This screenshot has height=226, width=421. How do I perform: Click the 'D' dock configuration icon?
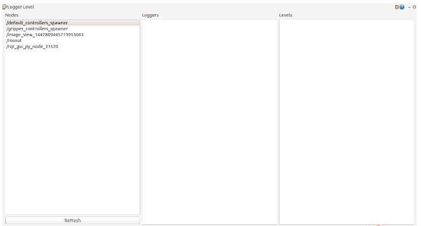click(397, 7)
